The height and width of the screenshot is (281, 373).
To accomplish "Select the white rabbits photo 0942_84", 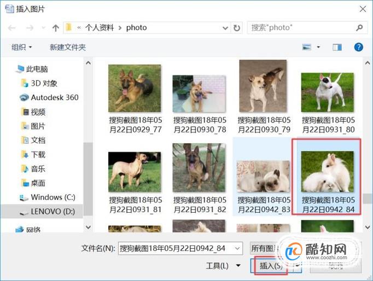I will point(328,172).
